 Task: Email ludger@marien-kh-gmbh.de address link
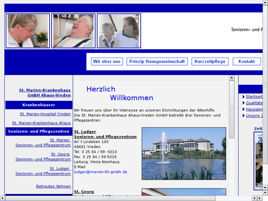coord(101,172)
